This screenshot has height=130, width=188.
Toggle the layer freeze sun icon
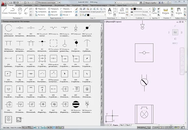click(83, 15)
